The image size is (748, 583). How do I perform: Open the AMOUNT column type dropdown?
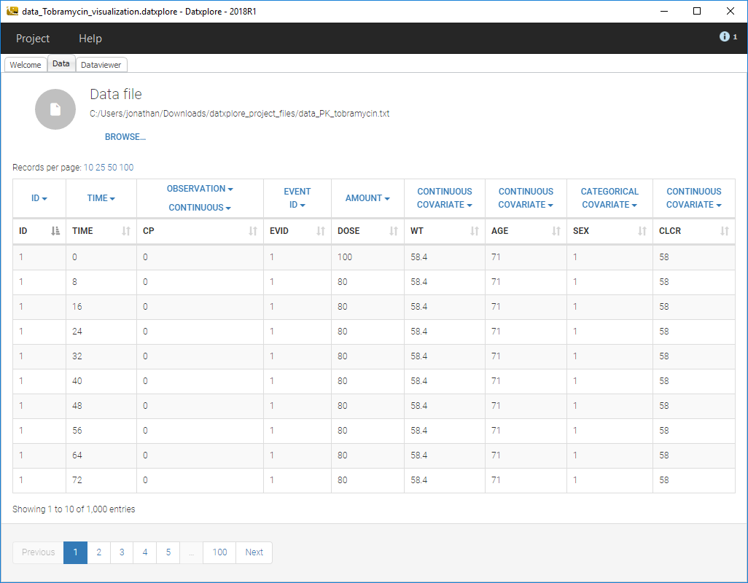click(367, 197)
